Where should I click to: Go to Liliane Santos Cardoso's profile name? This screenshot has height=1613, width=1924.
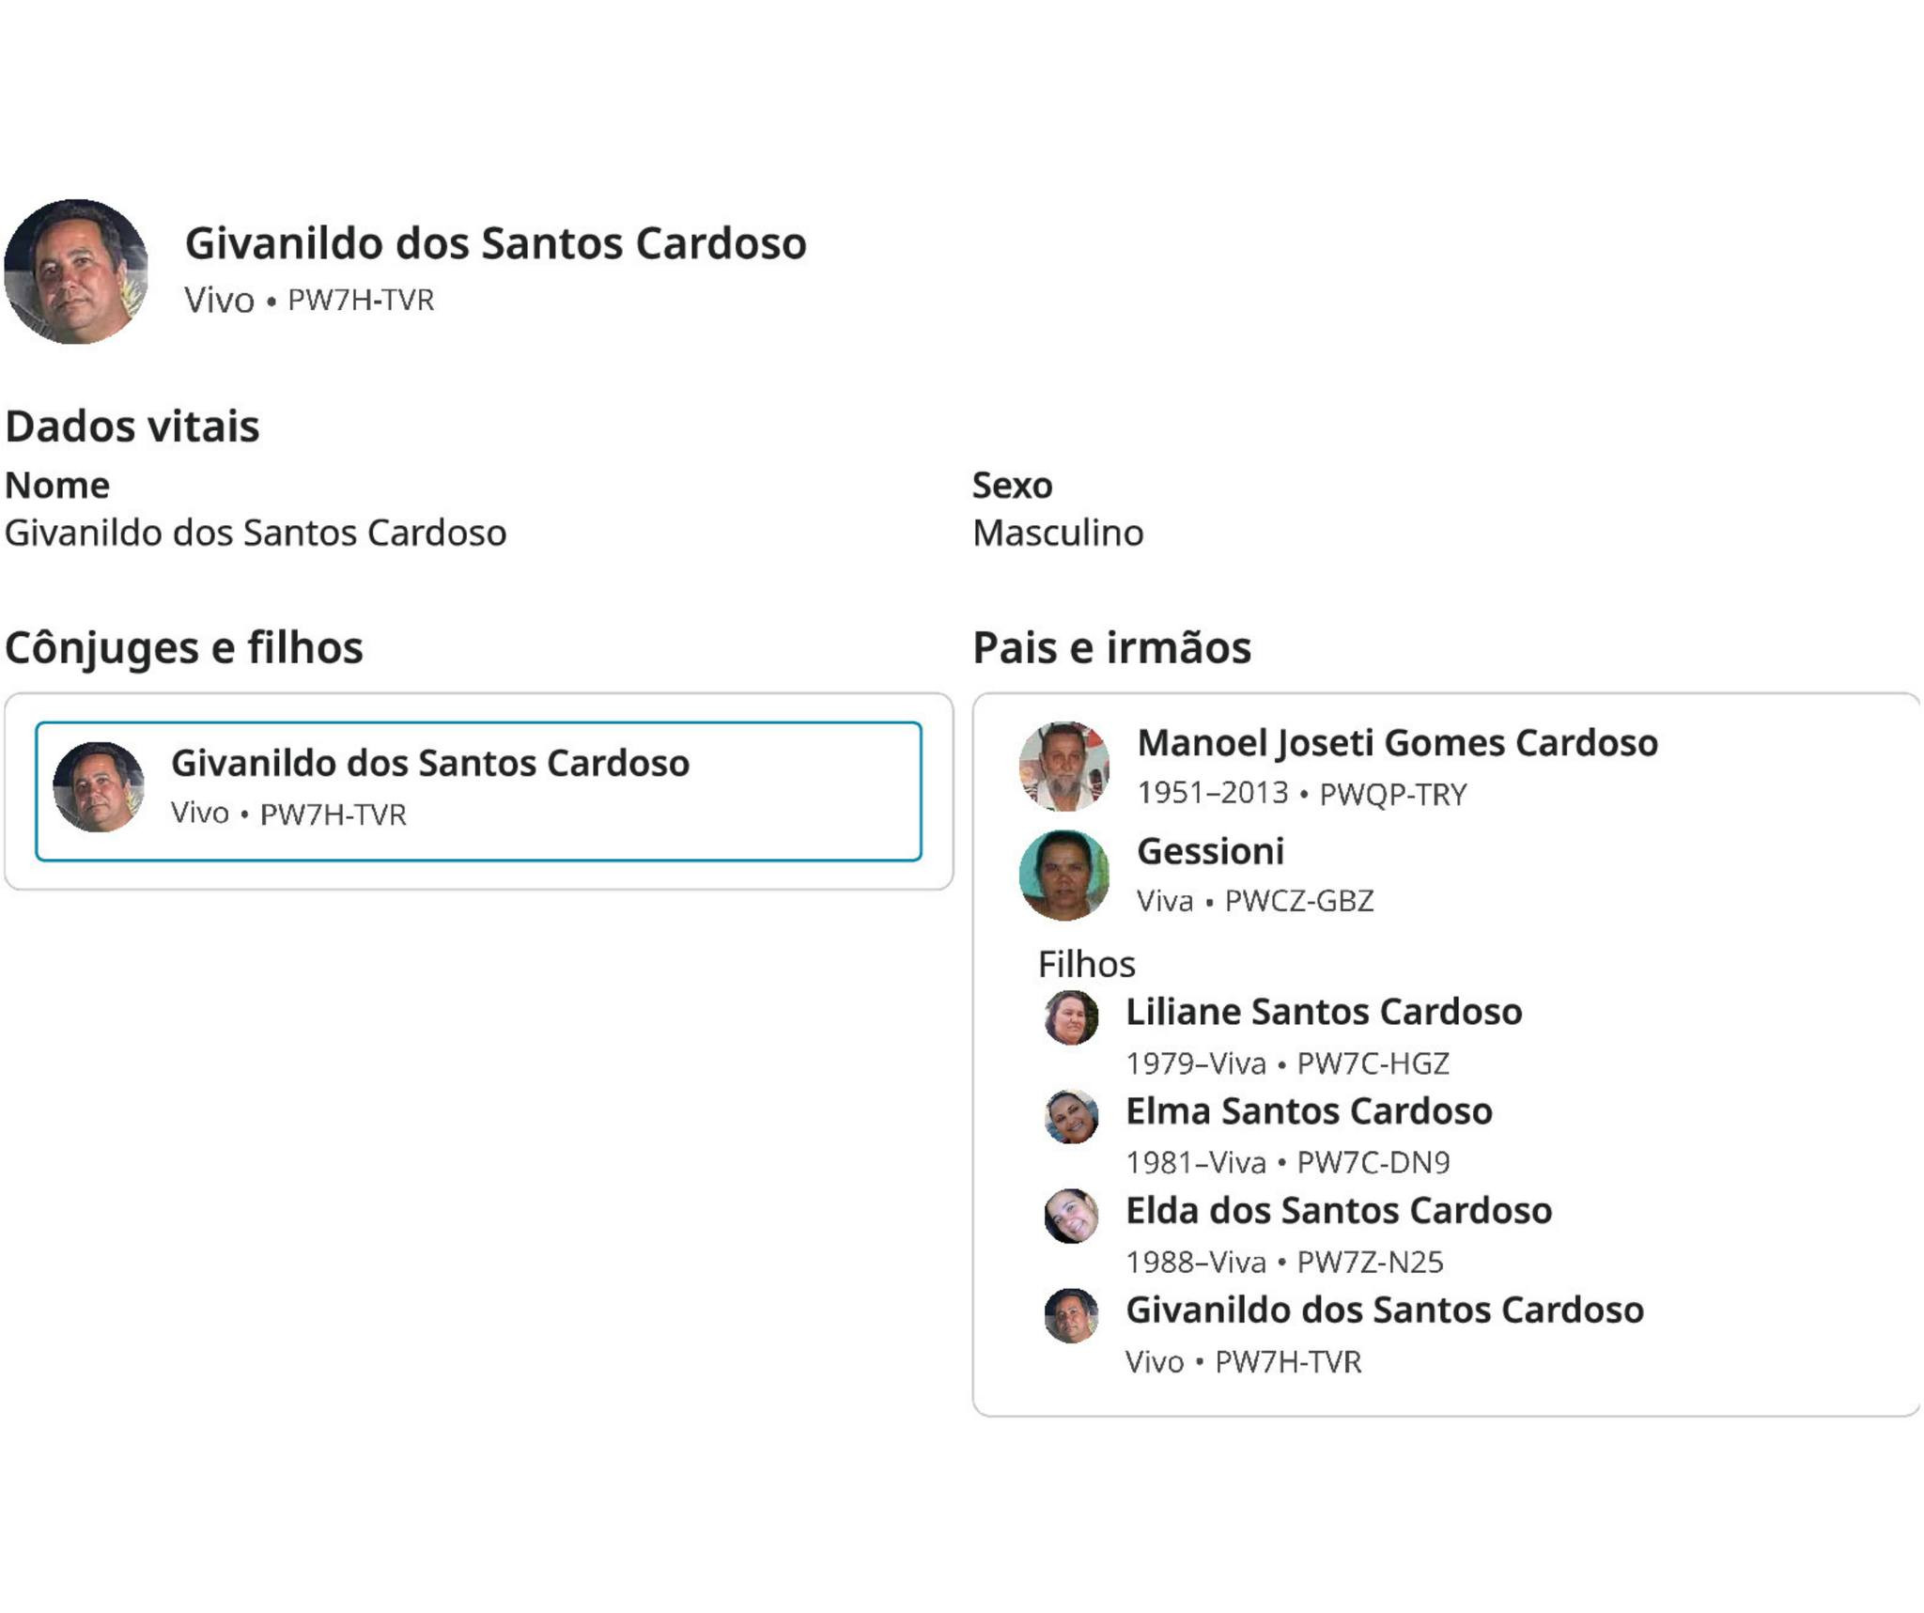[x=1324, y=1012]
